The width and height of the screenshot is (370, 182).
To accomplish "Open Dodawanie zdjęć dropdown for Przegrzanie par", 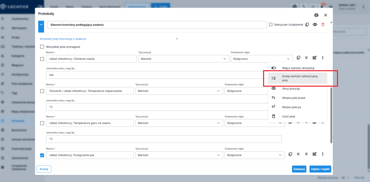I will coord(254,155).
